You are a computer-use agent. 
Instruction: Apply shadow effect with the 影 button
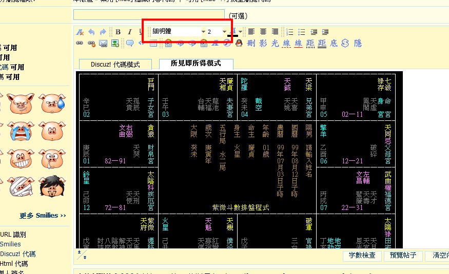pyautogui.click(x=263, y=43)
